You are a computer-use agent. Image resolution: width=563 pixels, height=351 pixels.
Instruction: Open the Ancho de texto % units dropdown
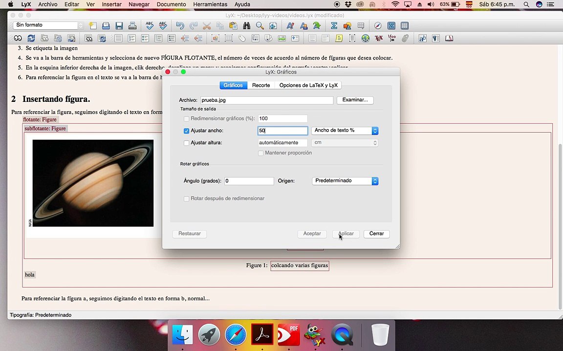[345, 131]
